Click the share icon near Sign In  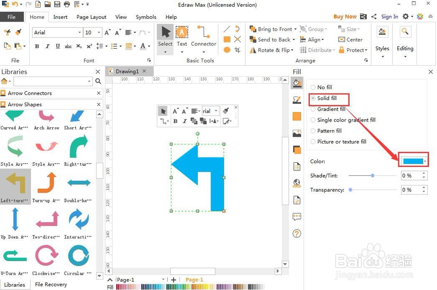(374, 17)
